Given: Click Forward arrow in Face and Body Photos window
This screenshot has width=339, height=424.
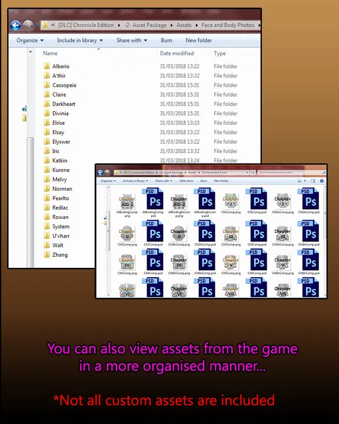Looking at the screenshot, I should [x=28, y=25].
